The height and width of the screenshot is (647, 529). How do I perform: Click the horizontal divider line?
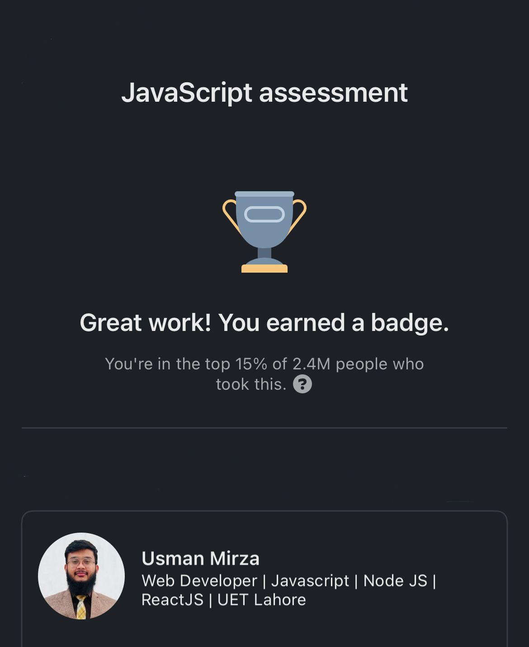[x=264, y=428]
